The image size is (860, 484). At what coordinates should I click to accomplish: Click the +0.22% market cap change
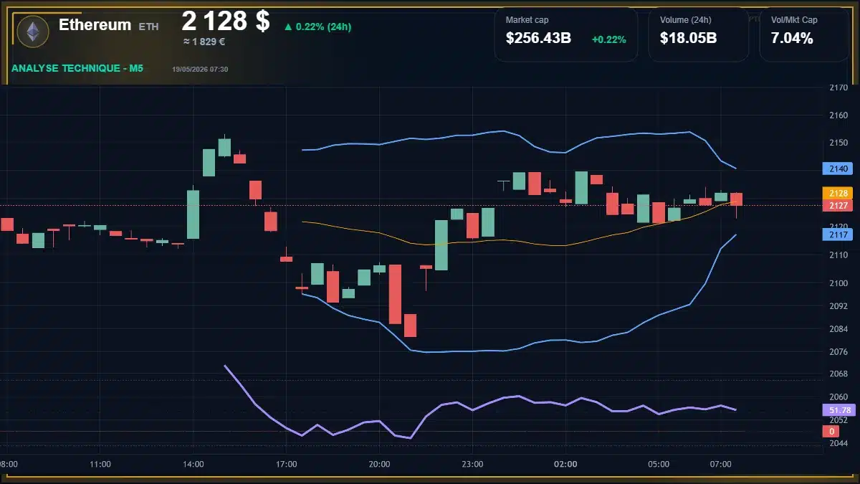point(609,39)
